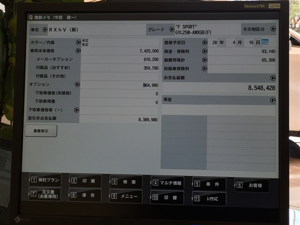Click arrow icon next to グレード

172,30
